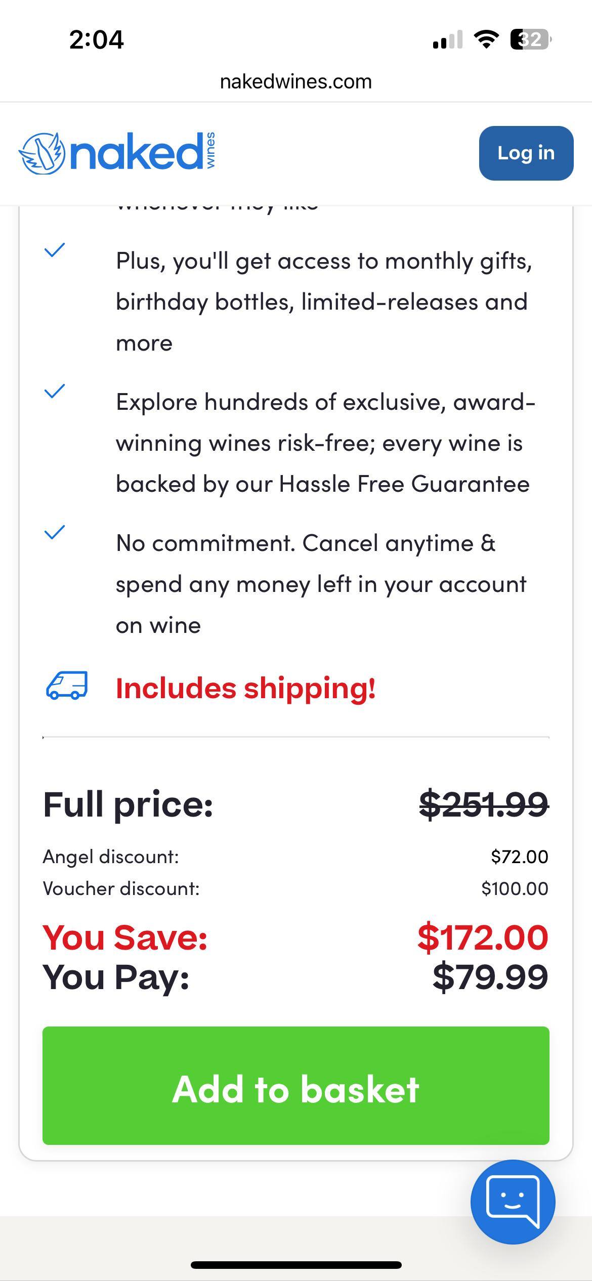Click the $72.00 Angel discount amount
Screen dimensions: 592x1281
(x=519, y=857)
